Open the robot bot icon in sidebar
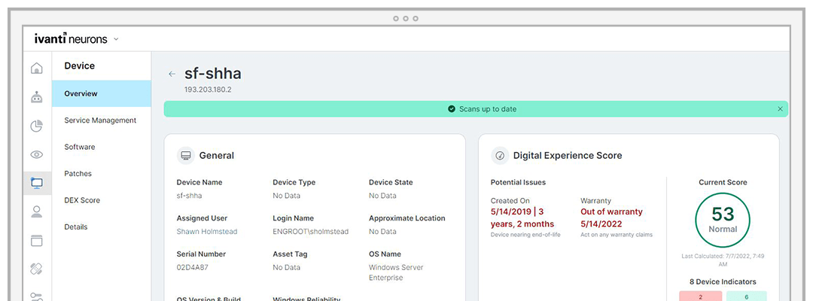813x301 pixels. [x=37, y=97]
